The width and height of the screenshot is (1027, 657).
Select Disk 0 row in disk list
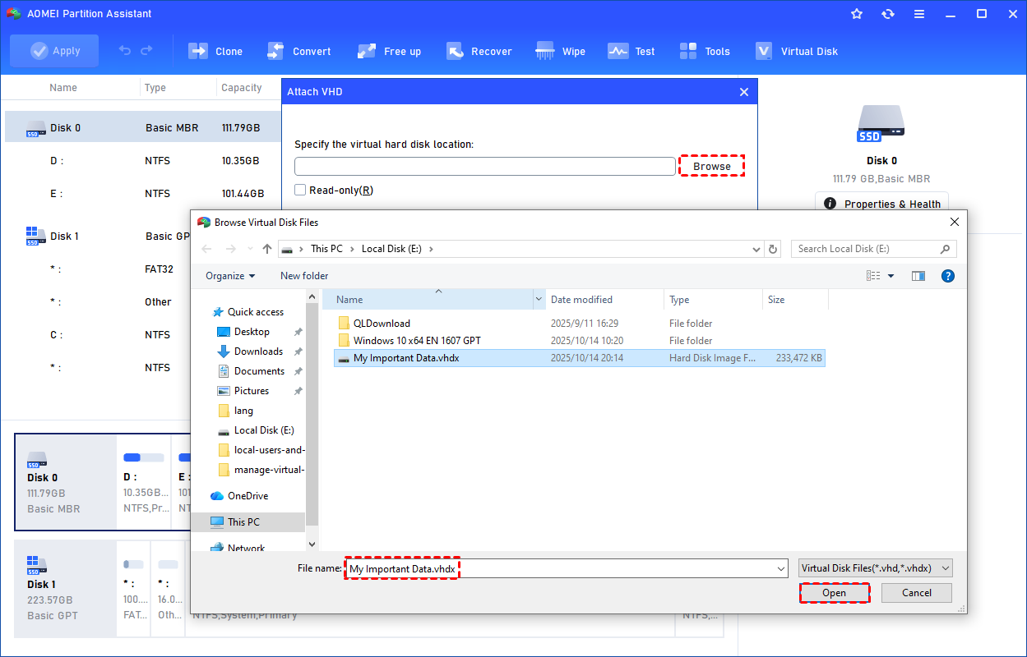[x=142, y=127]
